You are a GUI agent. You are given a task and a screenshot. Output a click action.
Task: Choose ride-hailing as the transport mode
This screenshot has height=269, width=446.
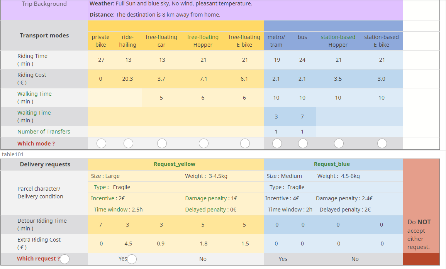pyautogui.click(x=128, y=144)
